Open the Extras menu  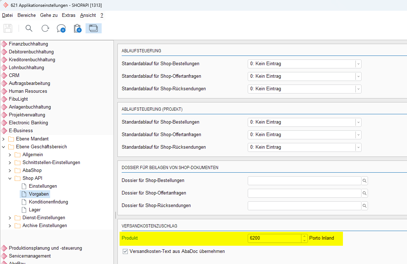click(x=68, y=15)
